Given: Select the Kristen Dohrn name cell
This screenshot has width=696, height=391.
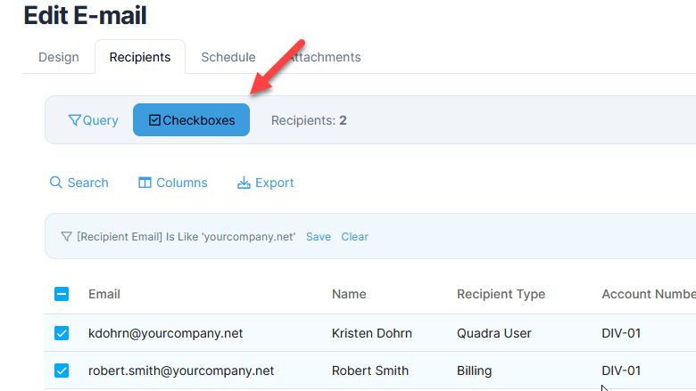Looking at the screenshot, I should 372,333.
